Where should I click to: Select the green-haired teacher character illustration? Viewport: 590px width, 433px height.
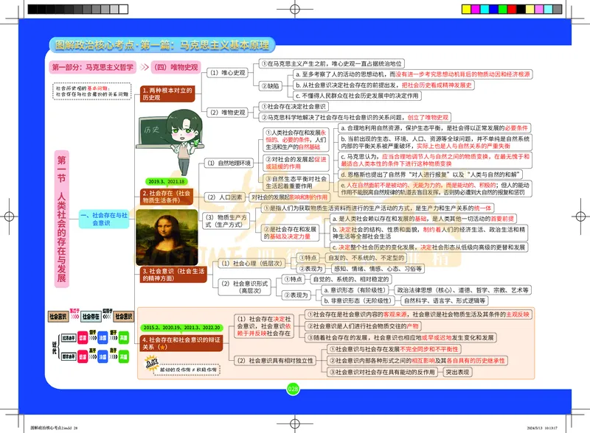183,144
